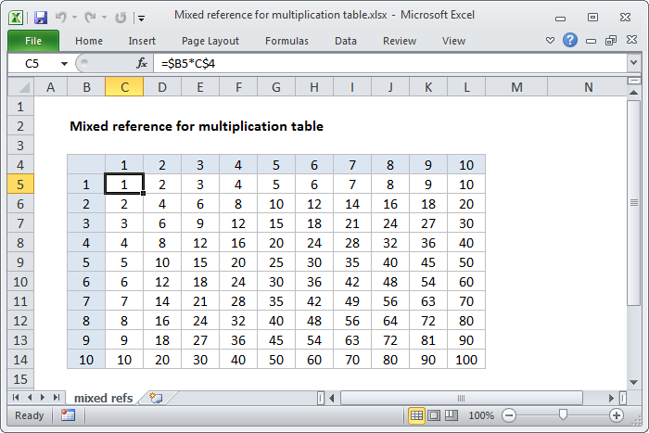Click vertical scrollbar up arrow
Screen dimensions: 649x433
tap(633, 93)
